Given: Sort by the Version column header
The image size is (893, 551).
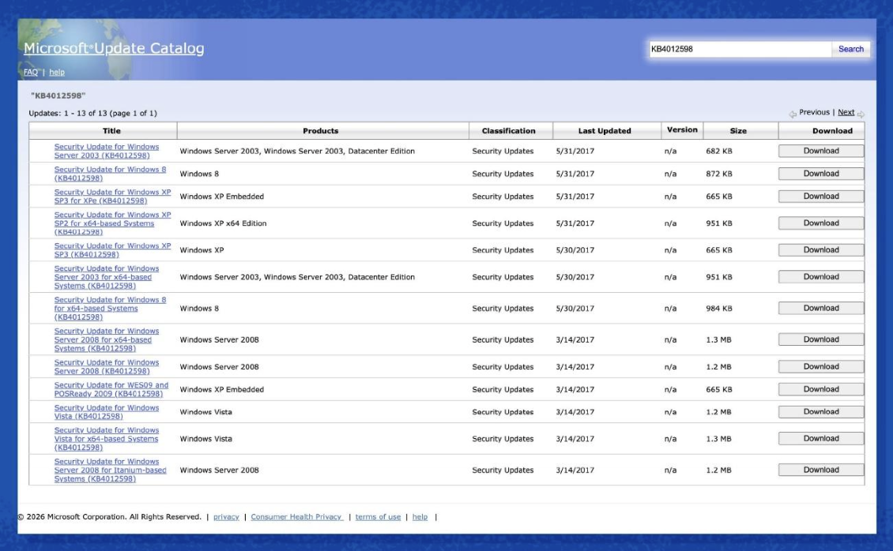Looking at the screenshot, I should tap(682, 129).
